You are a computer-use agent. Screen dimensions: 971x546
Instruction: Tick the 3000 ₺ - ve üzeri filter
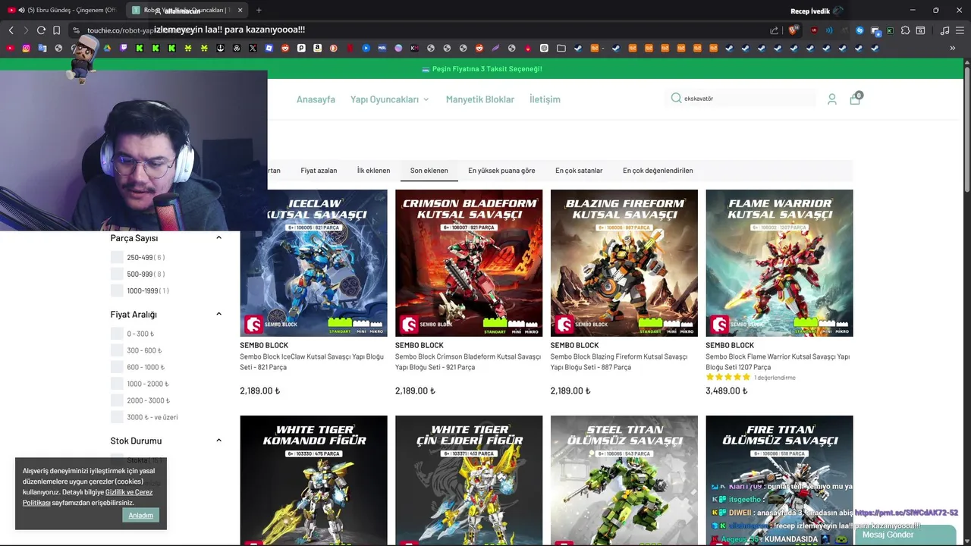pos(117,417)
